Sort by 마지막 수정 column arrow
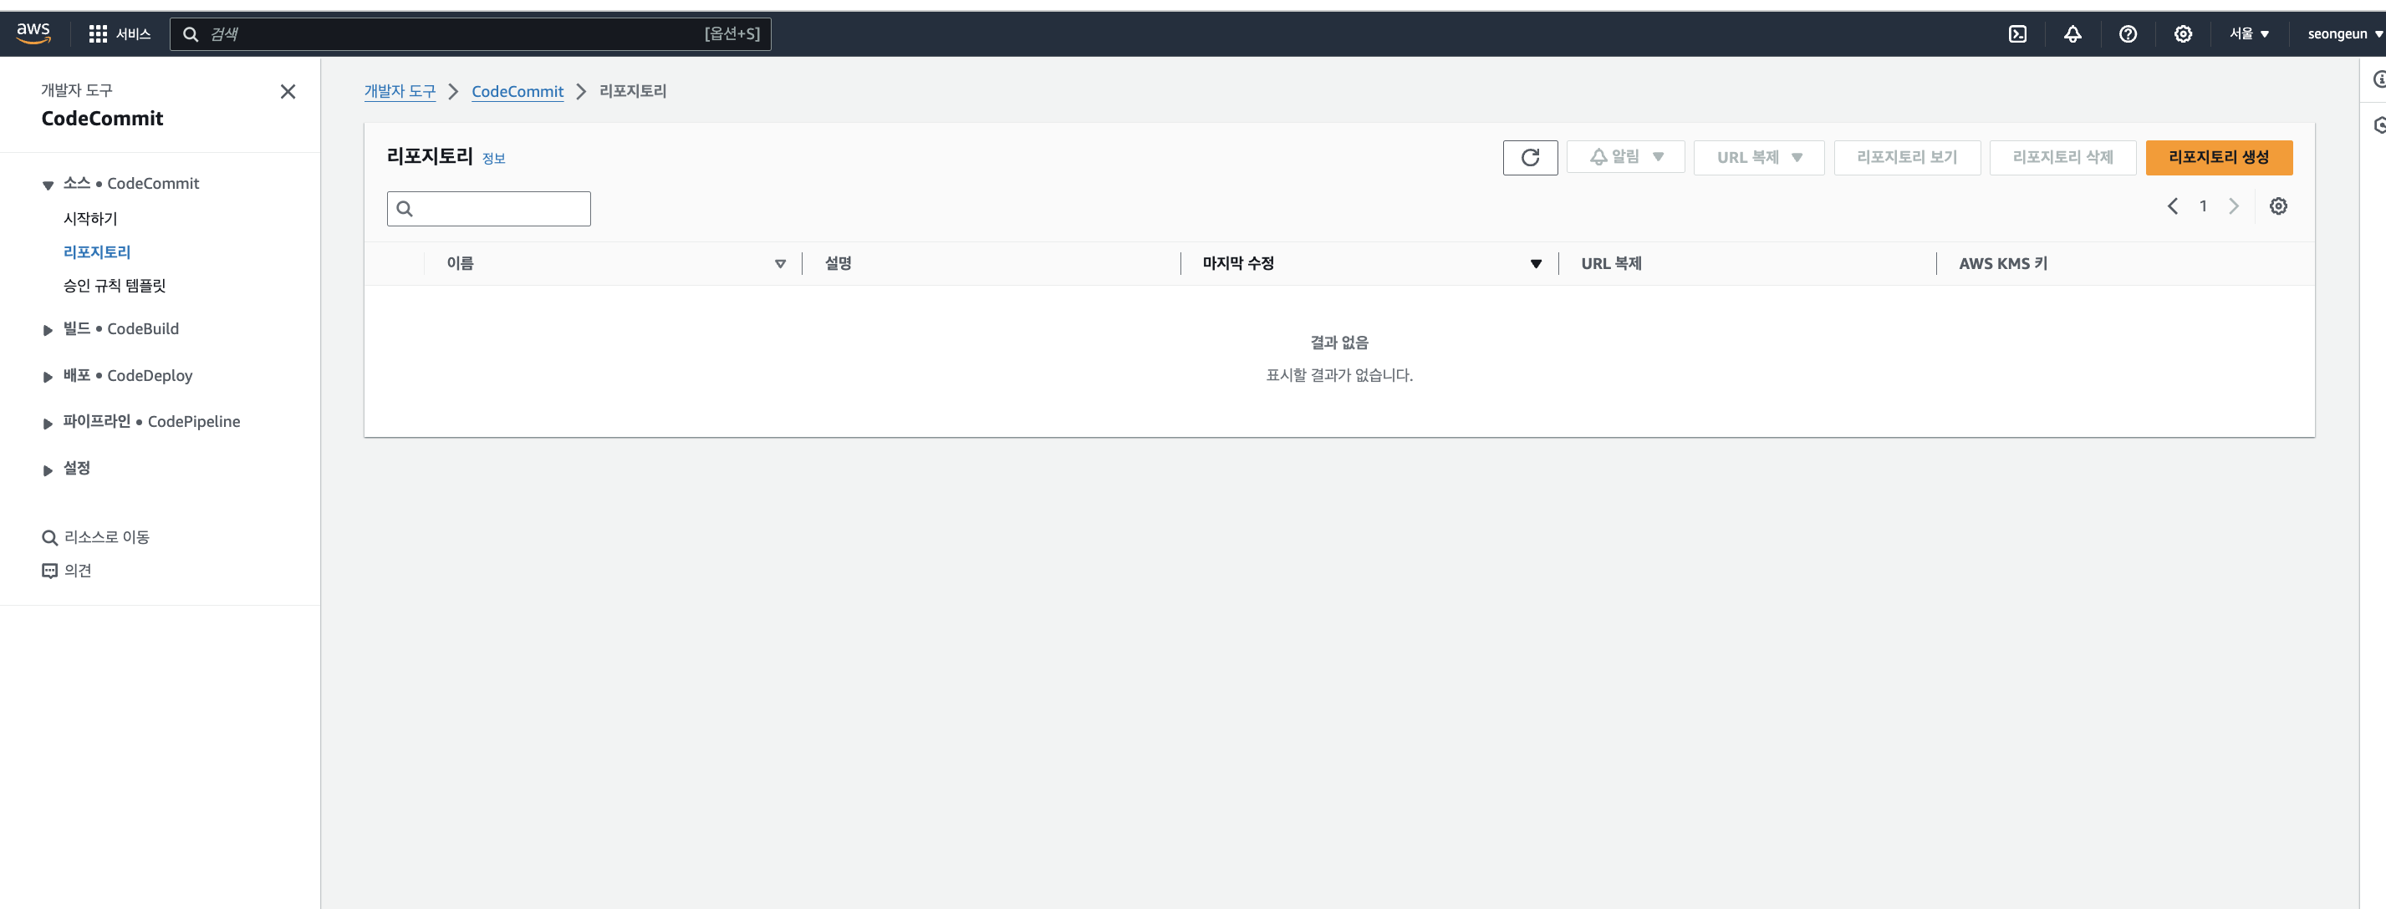2386x909 pixels. pos(1536,264)
